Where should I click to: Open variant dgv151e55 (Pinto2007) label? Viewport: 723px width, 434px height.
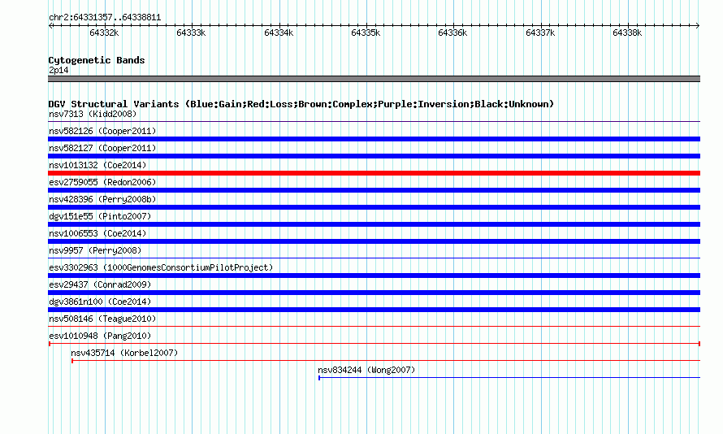point(100,216)
